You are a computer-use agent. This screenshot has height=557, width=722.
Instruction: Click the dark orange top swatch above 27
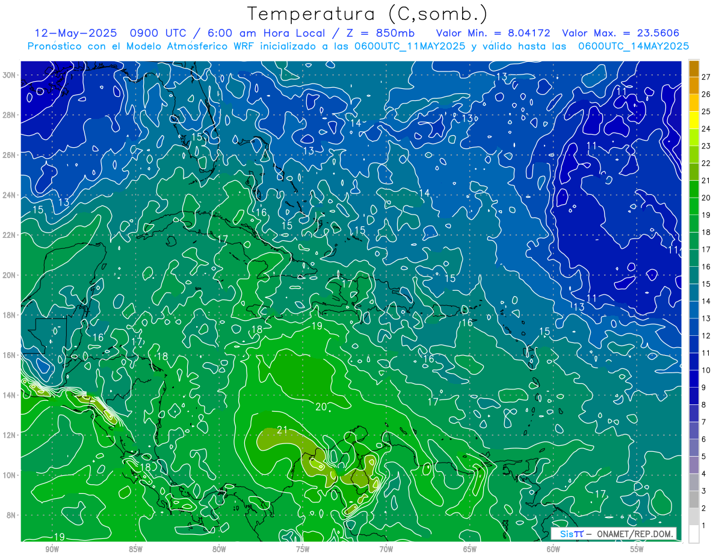[694, 68]
